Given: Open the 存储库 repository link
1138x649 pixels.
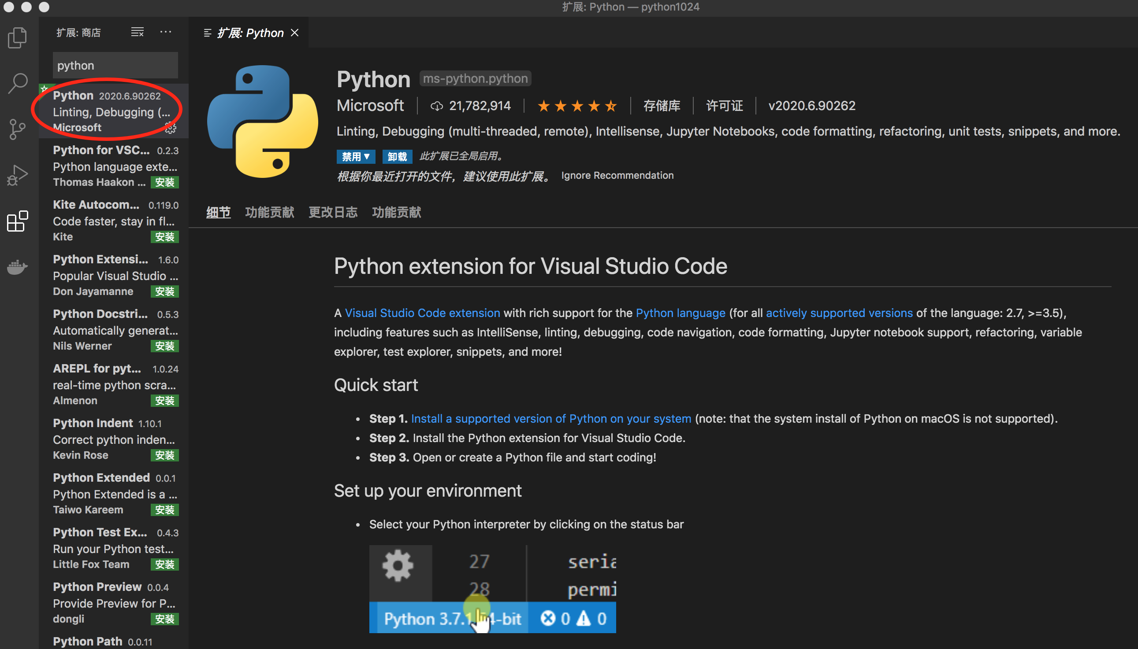Looking at the screenshot, I should pos(662,106).
